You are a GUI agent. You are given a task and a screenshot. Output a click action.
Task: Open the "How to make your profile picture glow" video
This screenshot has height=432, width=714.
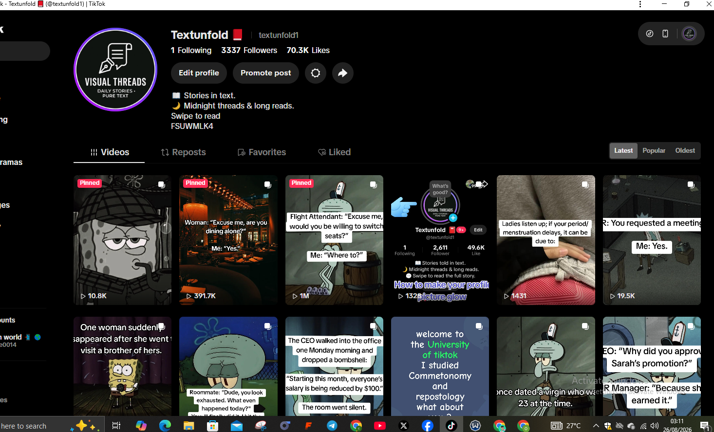pos(440,240)
